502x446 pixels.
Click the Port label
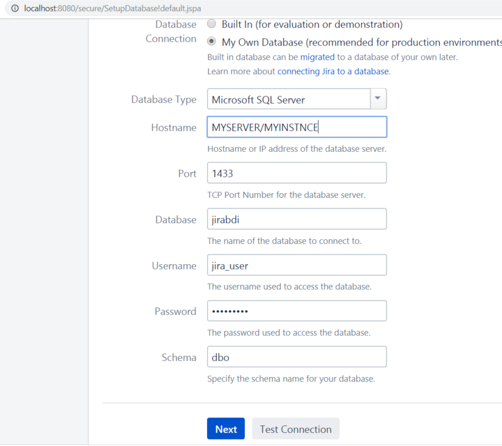tap(187, 174)
